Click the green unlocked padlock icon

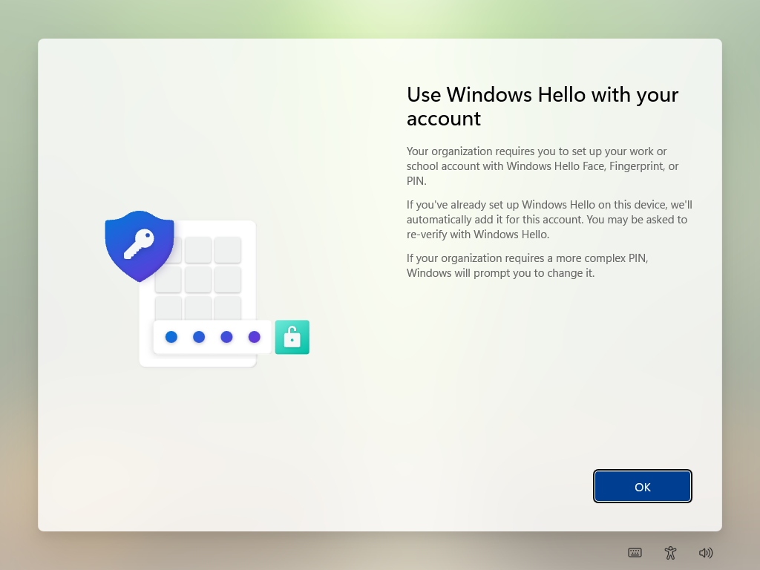point(292,337)
